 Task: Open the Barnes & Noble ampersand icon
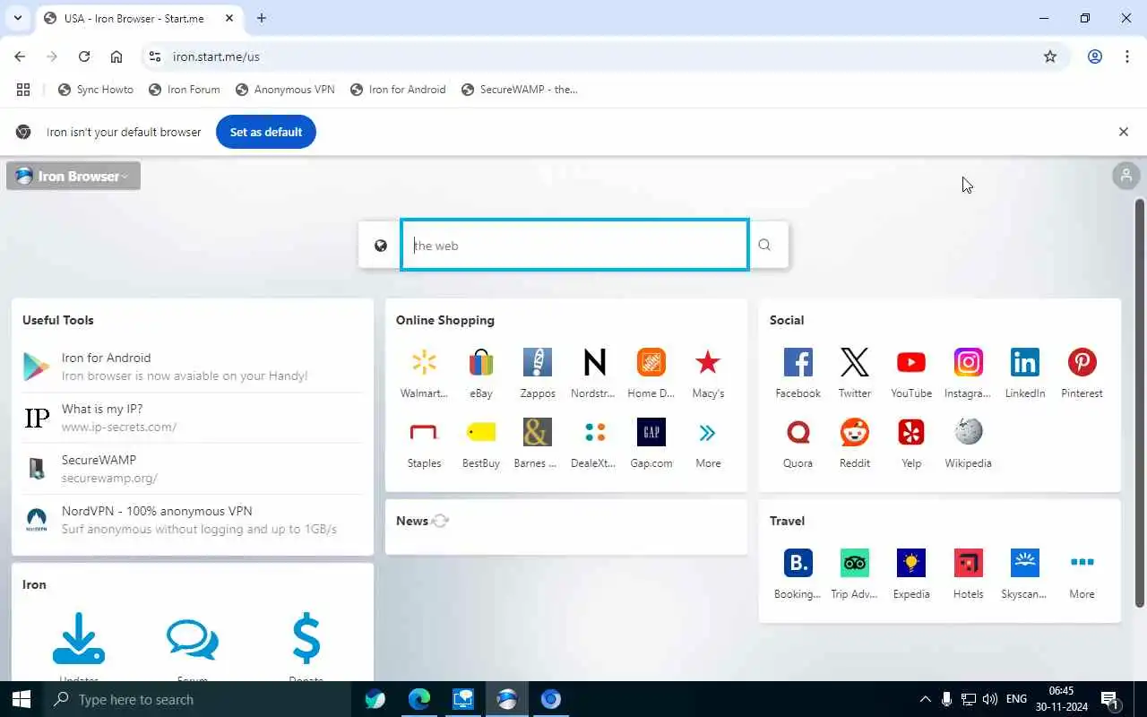coord(538,432)
